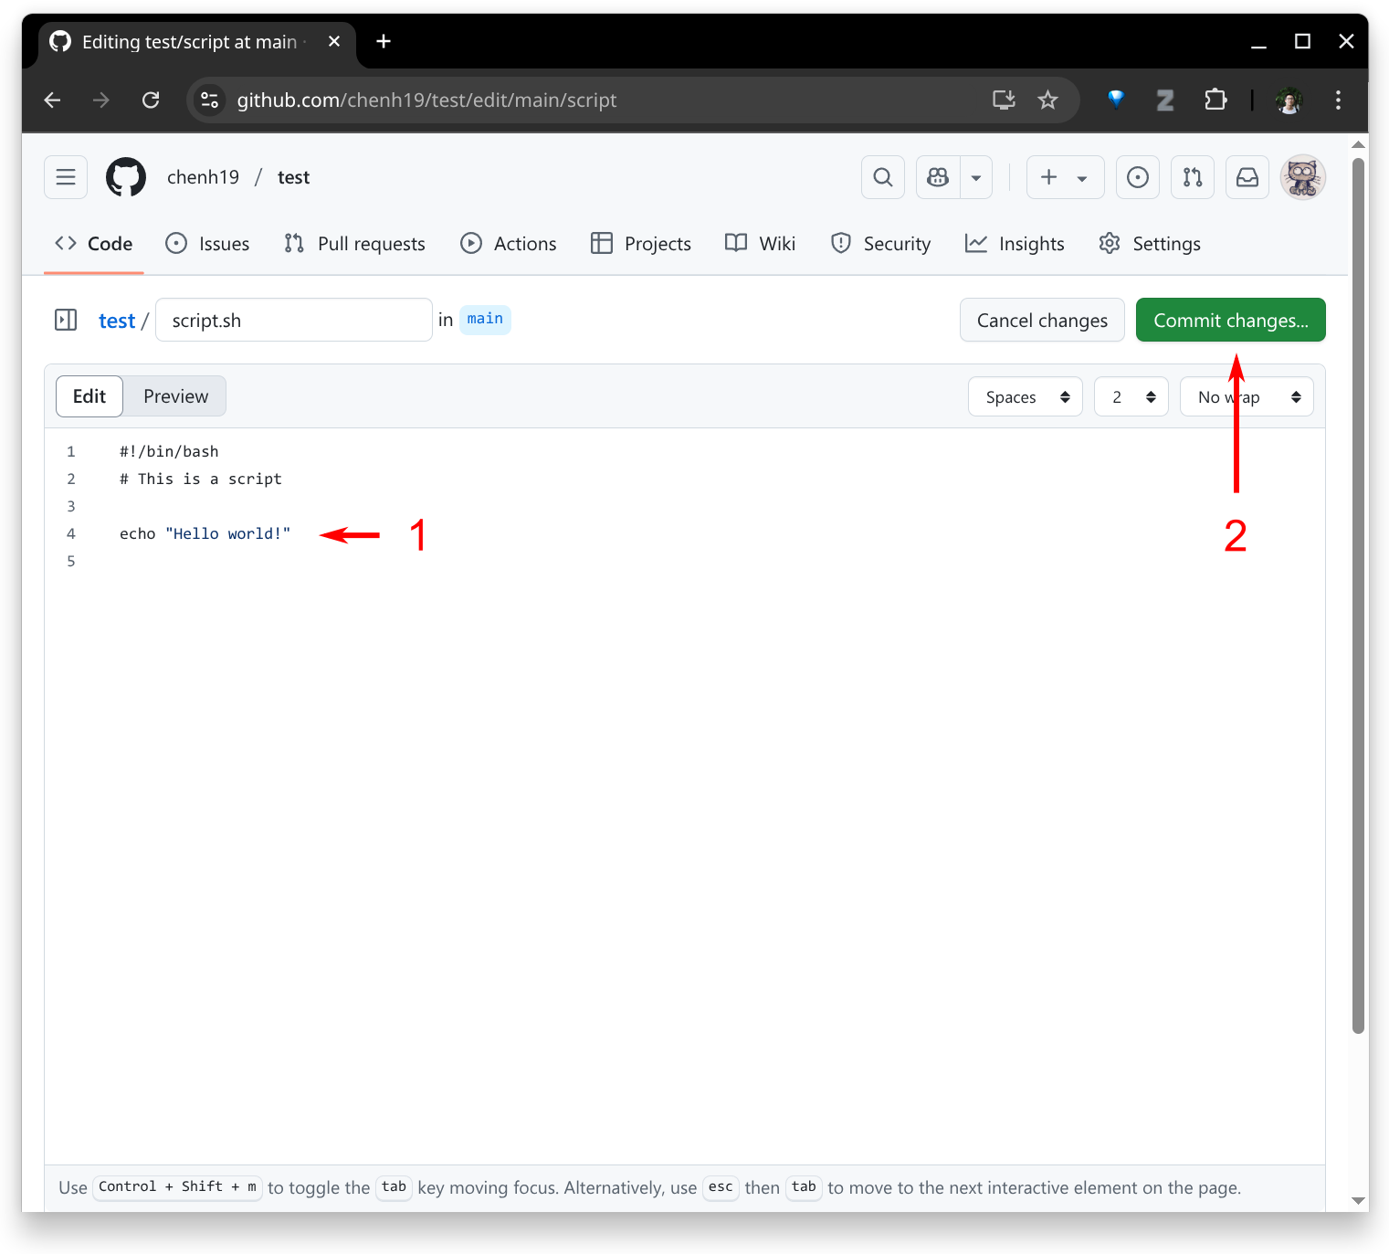Viewport: 1389px width, 1254px height.
Task: Click on line 1 #!/bin/bash
Action: pos(169,451)
